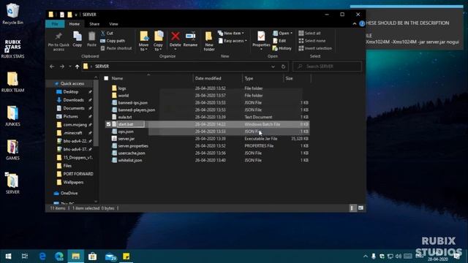468x263 pixels.
Task: Click the navigation pane scrollbar
Action: [96, 113]
